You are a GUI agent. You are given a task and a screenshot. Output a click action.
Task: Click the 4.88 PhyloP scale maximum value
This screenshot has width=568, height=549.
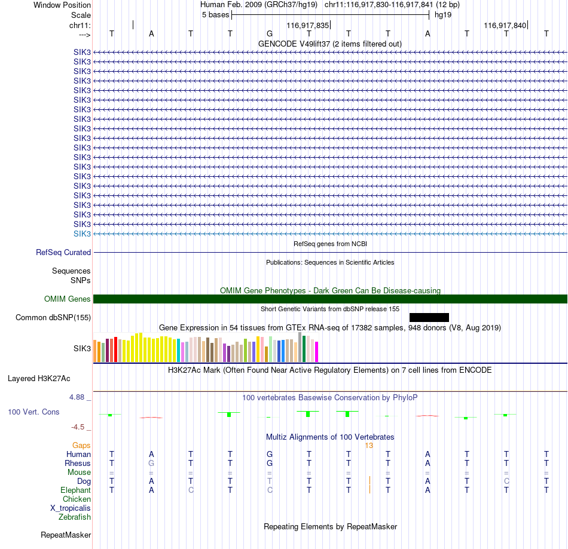pyautogui.click(x=77, y=397)
